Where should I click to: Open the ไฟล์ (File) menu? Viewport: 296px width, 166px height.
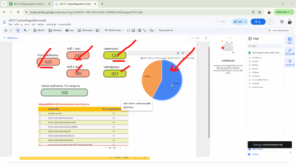pos(11,24)
